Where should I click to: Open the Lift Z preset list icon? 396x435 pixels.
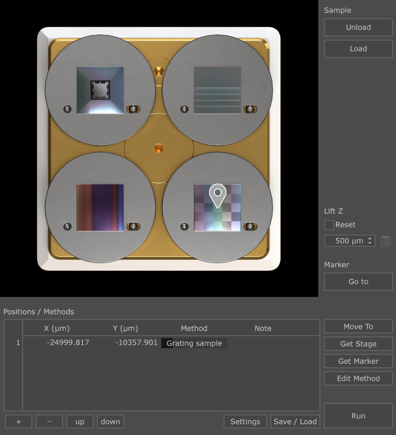click(386, 241)
